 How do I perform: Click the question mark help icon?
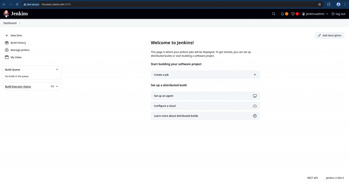coord(255,116)
